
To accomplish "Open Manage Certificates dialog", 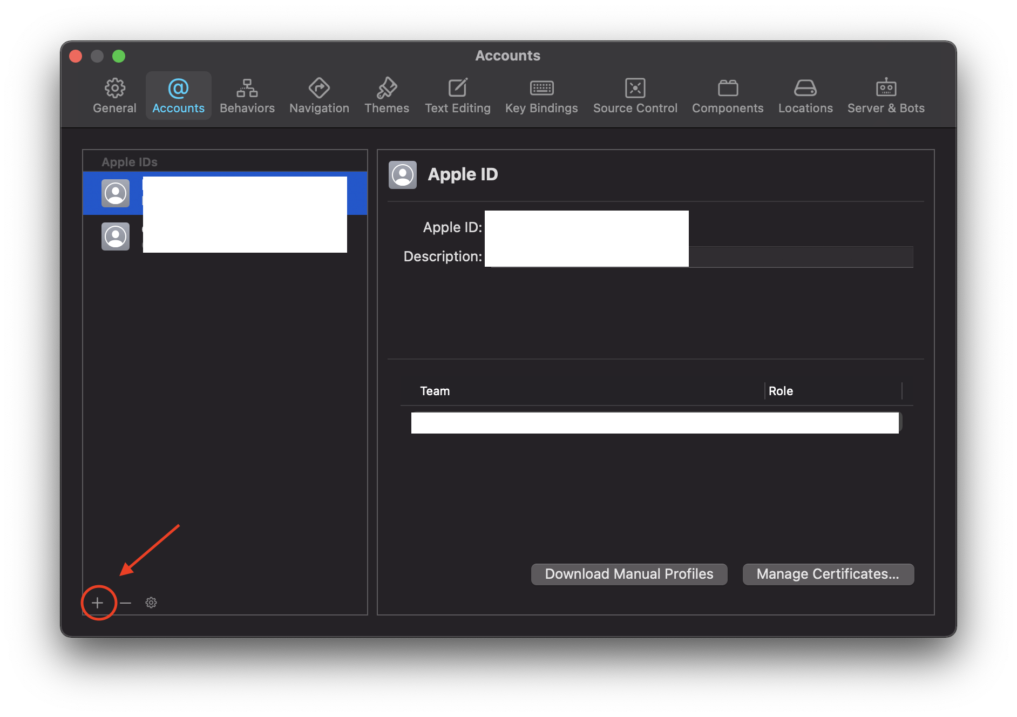I will tap(828, 574).
